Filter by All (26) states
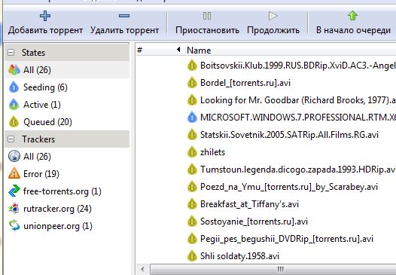This screenshot has height=275, width=396. click(x=67, y=70)
